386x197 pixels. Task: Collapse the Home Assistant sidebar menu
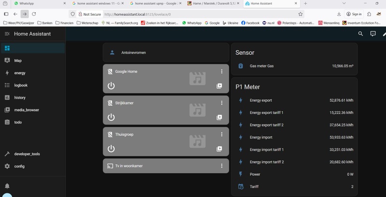7,34
